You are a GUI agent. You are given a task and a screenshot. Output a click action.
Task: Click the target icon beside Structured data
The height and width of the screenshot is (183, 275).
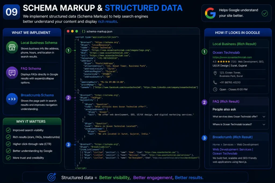pyautogui.click(x=52, y=177)
